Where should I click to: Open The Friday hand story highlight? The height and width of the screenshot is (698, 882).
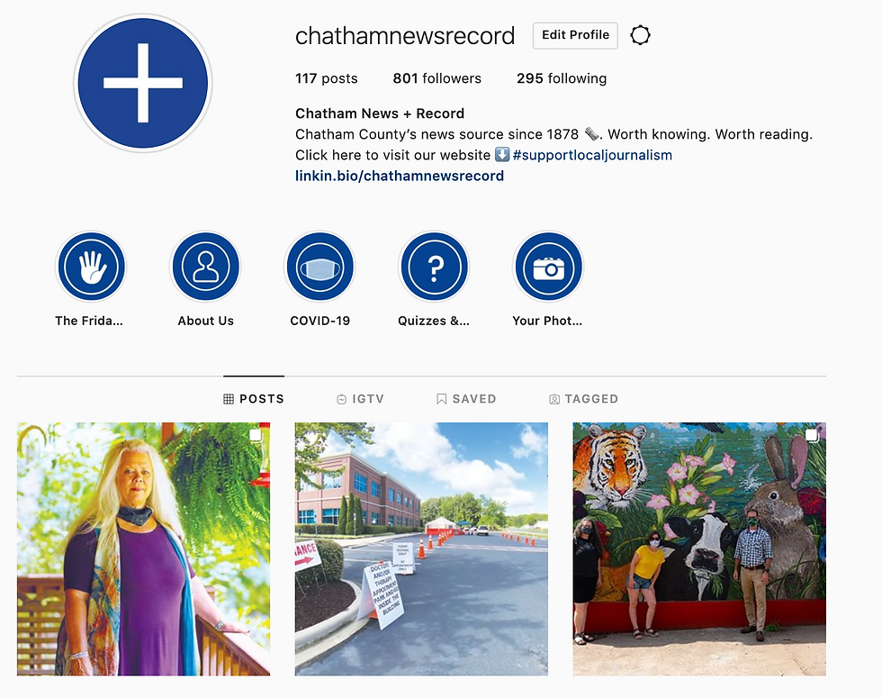[x=91, y=267]
